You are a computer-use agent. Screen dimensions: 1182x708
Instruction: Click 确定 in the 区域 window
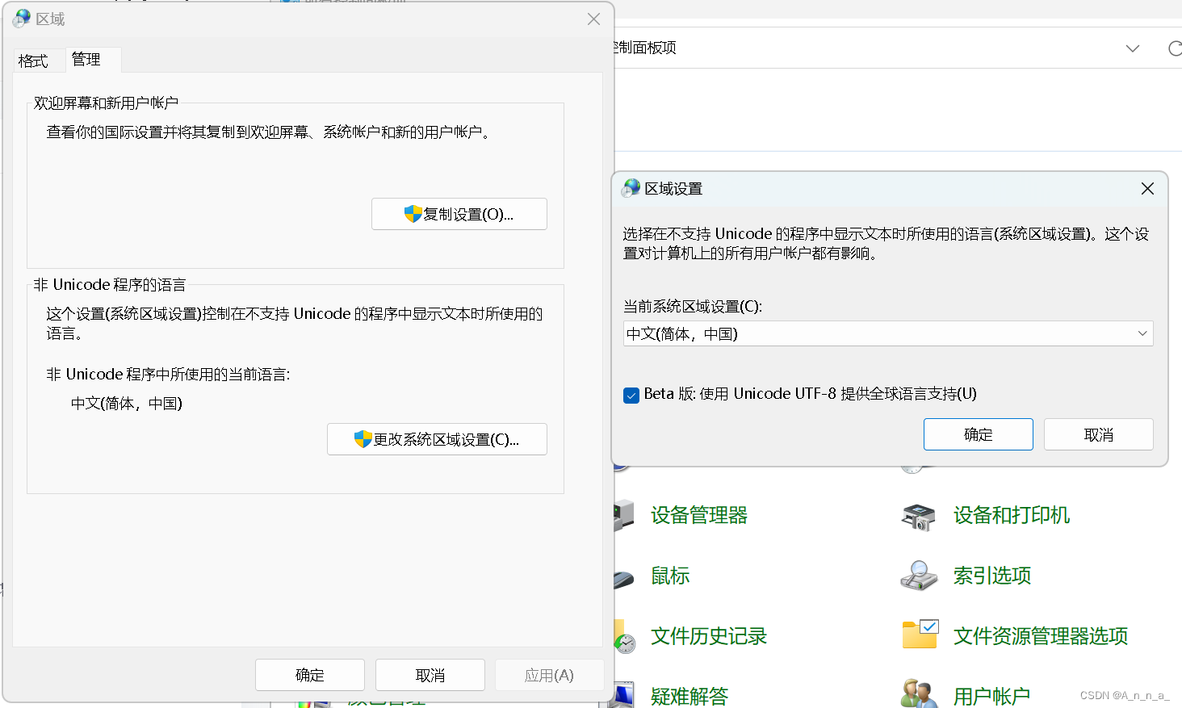coord(309,675)
